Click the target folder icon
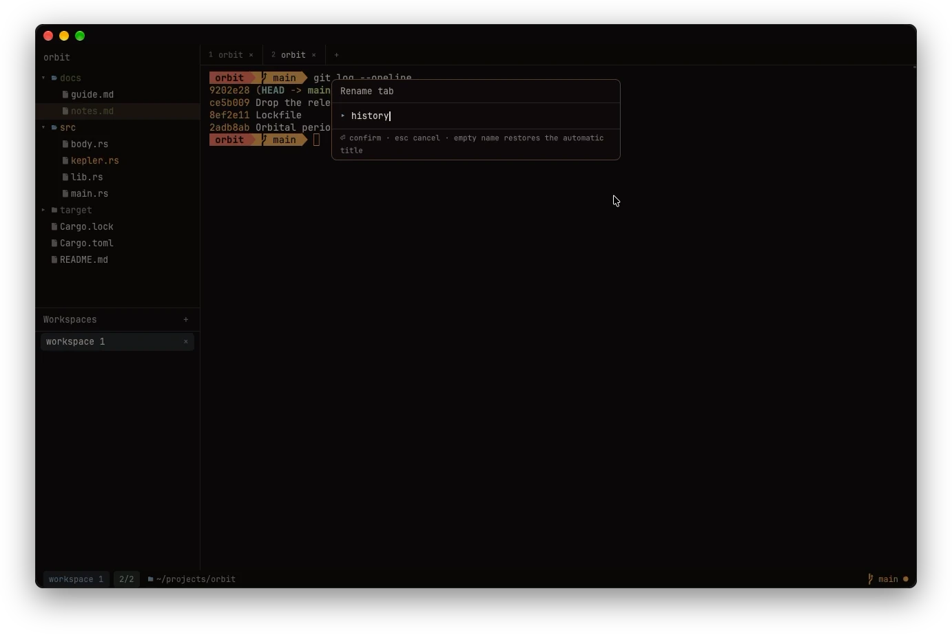The height and width of the screenshot is (635, 952). pyautogui.click(x=54, y=210)
